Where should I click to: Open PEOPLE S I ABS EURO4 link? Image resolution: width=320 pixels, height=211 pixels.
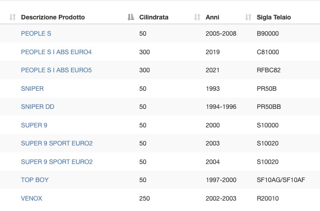point(56,52)
